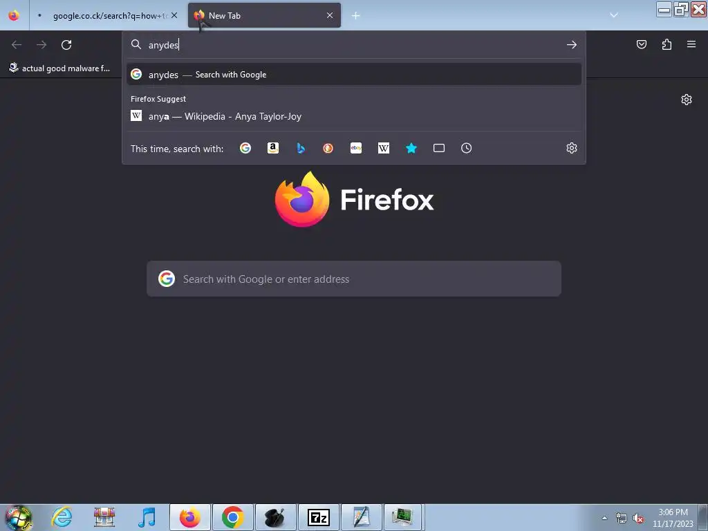Image resolution: width=708 pixels, height=531 pixels.
Task: Go forward one page
Action: point(41,45)
